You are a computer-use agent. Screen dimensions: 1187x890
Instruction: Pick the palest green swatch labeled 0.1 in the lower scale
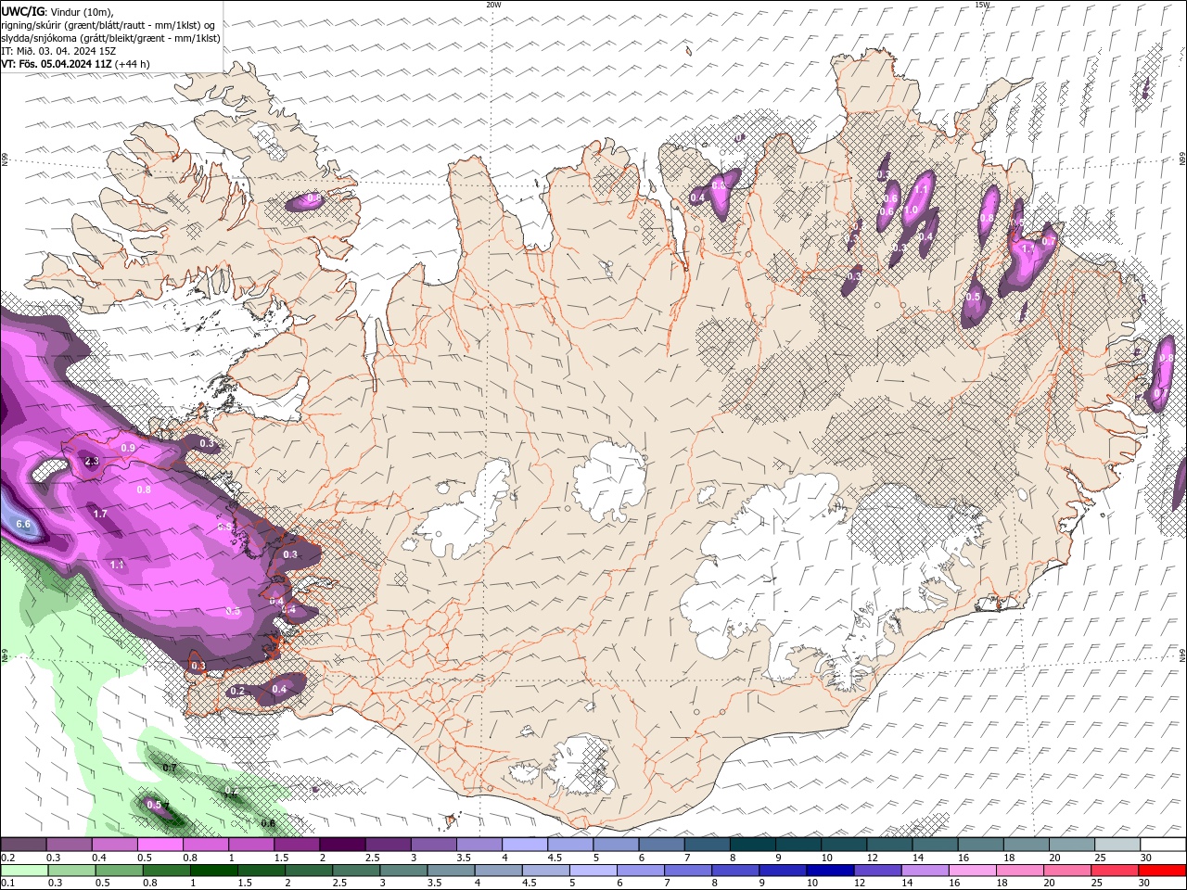tap(23, 870)
